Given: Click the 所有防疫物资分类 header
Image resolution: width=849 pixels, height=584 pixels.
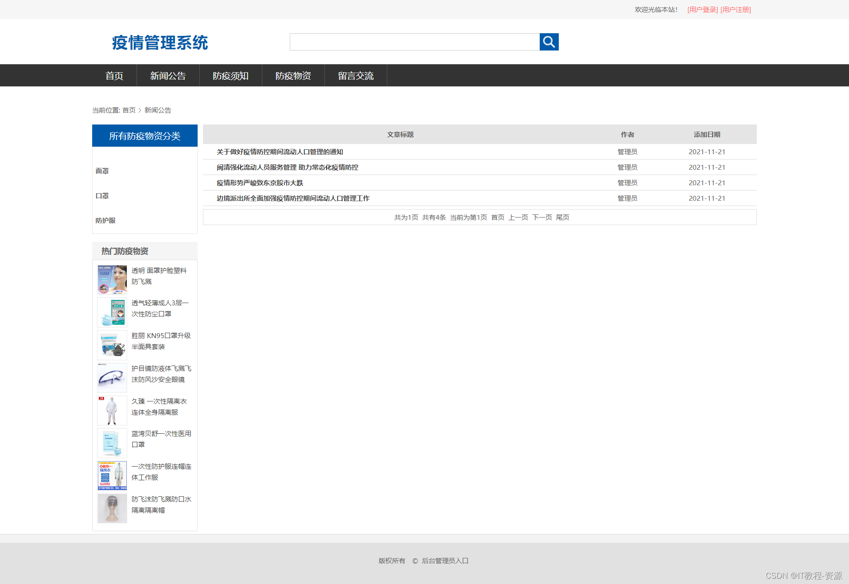Looking at the screenshot, I should pos(145,136).
